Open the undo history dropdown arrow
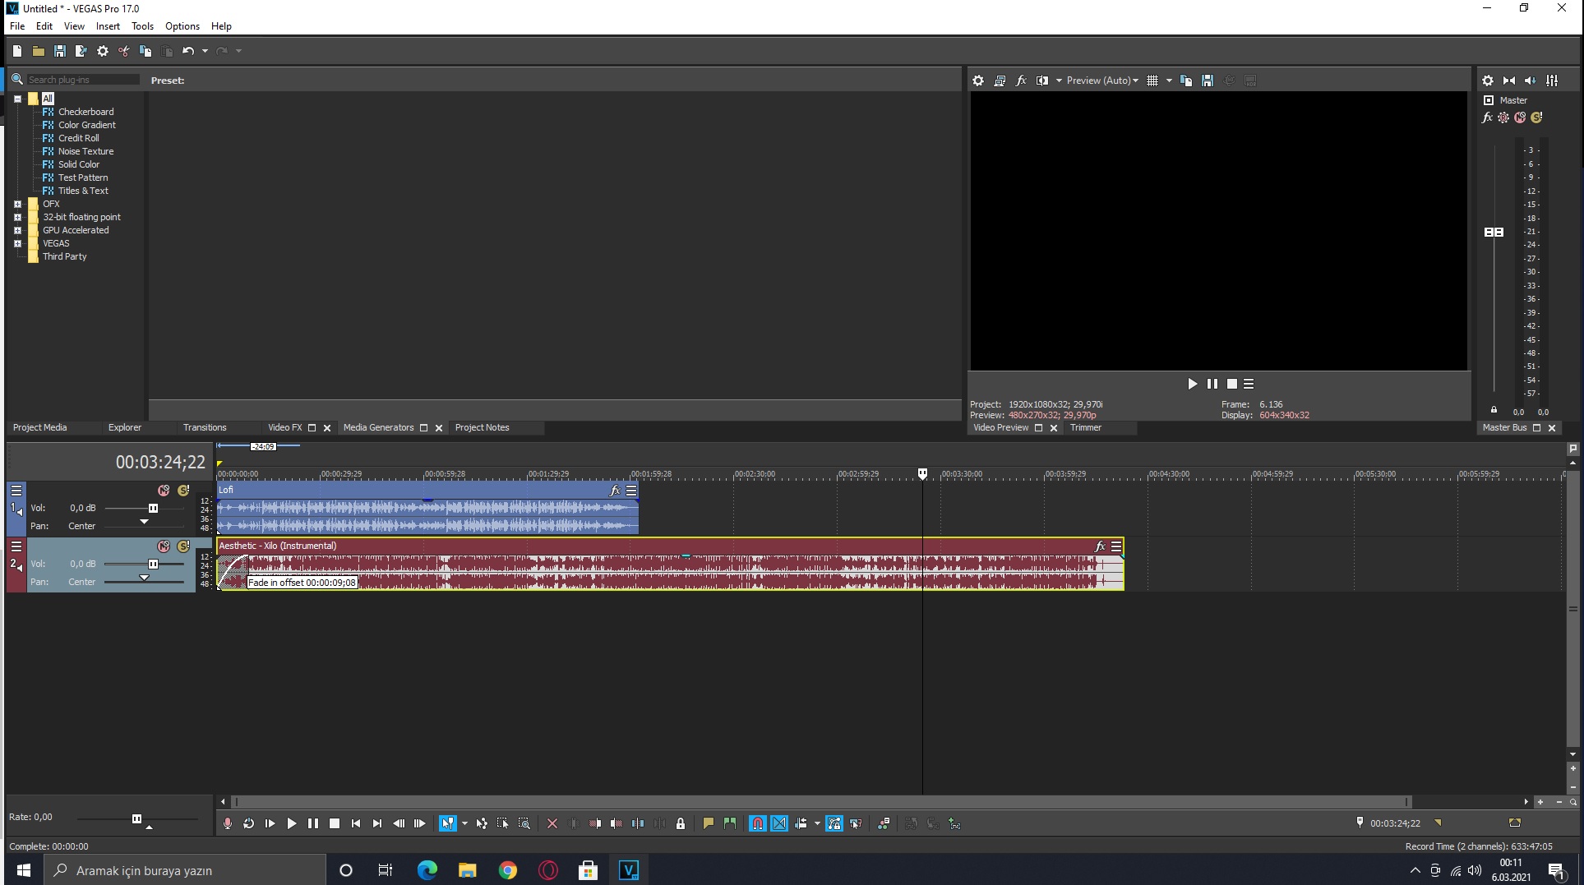This screenshot has height=885, width=1584. pyautogui.click(x=205, y=51)
